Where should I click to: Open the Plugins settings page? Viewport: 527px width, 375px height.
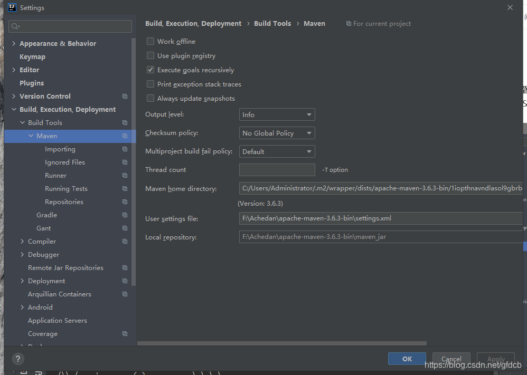click(32, 83)
